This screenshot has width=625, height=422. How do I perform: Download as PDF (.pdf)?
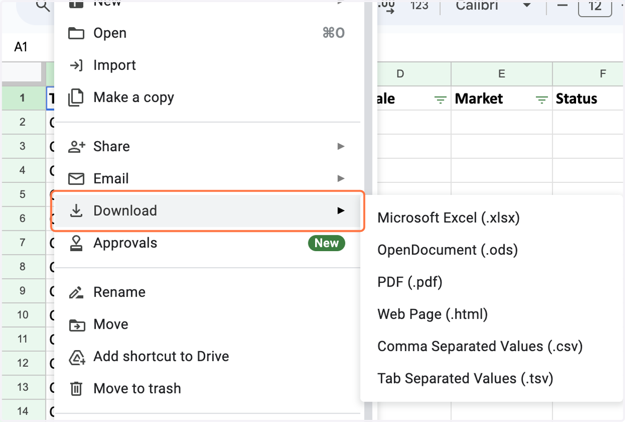coord(492,282)
